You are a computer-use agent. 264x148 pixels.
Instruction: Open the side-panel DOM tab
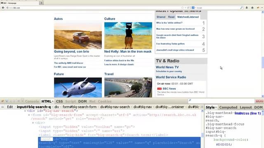(x=258, y=107)
